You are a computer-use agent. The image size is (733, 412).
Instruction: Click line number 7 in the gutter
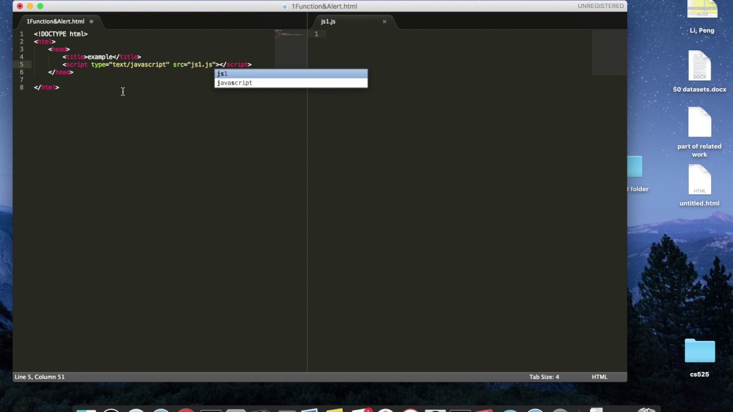(x=22, y=80)
